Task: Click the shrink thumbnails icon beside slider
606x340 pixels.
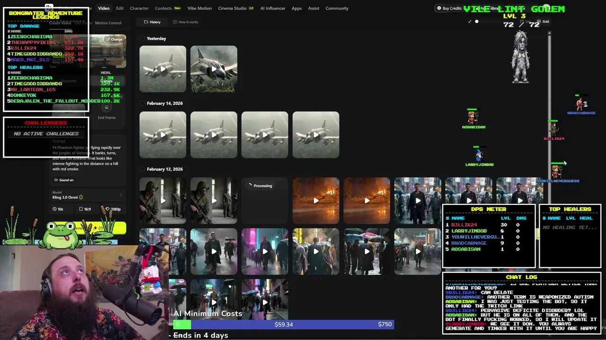Action: 470,21
